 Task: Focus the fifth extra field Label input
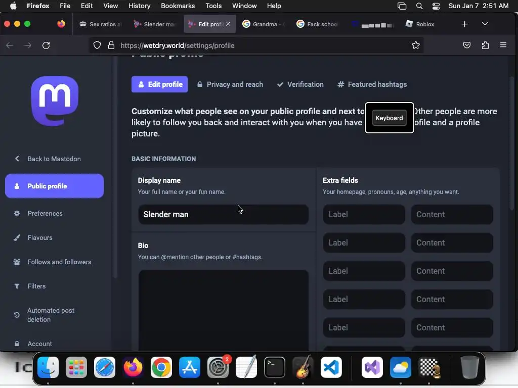click(364, 327)
